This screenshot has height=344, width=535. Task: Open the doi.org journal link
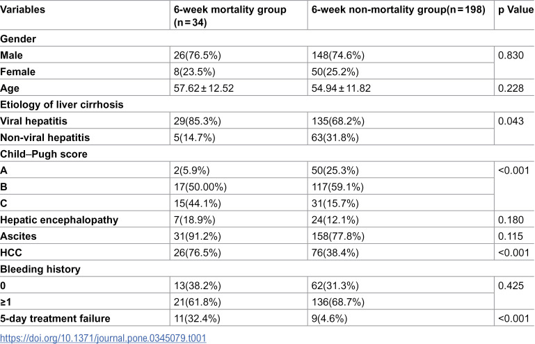[103, 338]
